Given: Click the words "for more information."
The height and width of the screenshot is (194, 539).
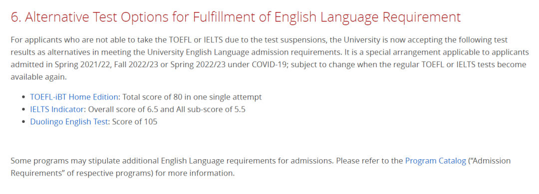Looking at the screenshot, I should [x=195, y=173].
